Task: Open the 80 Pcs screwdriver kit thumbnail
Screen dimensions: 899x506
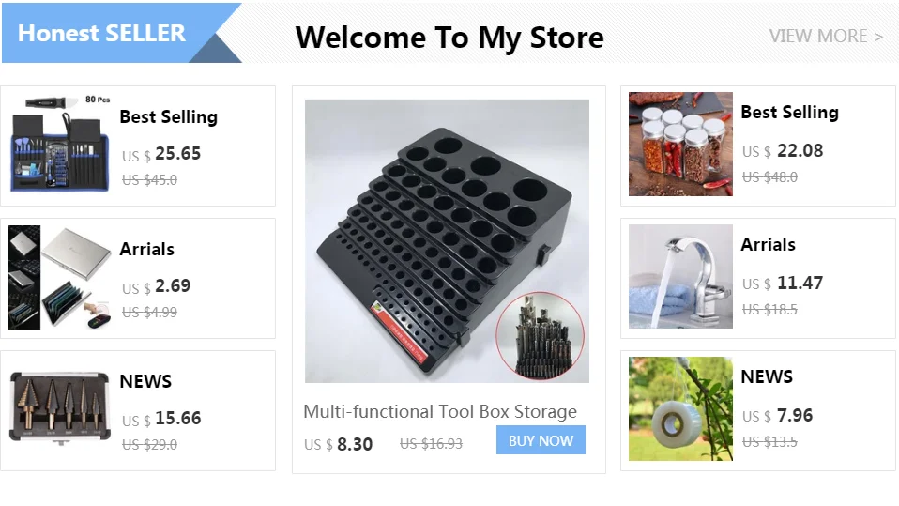Action: click(60, 144)
